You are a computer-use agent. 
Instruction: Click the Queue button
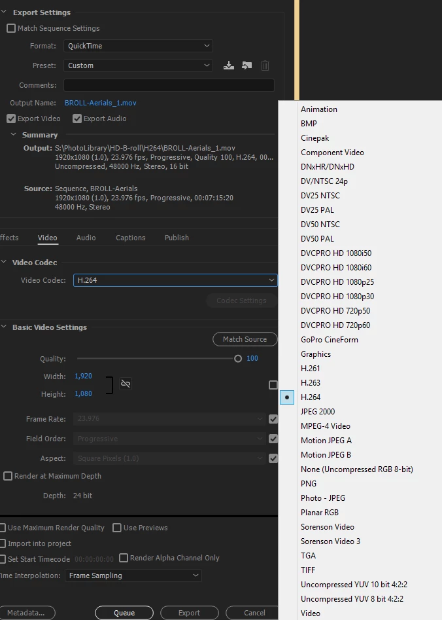coord(124,613)
